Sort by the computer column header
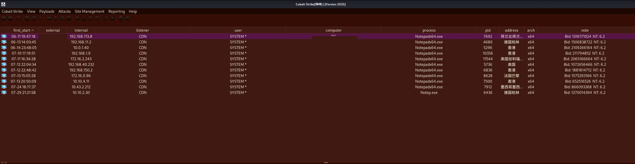This screenshot has width=635, height=164. click(334, 30)
